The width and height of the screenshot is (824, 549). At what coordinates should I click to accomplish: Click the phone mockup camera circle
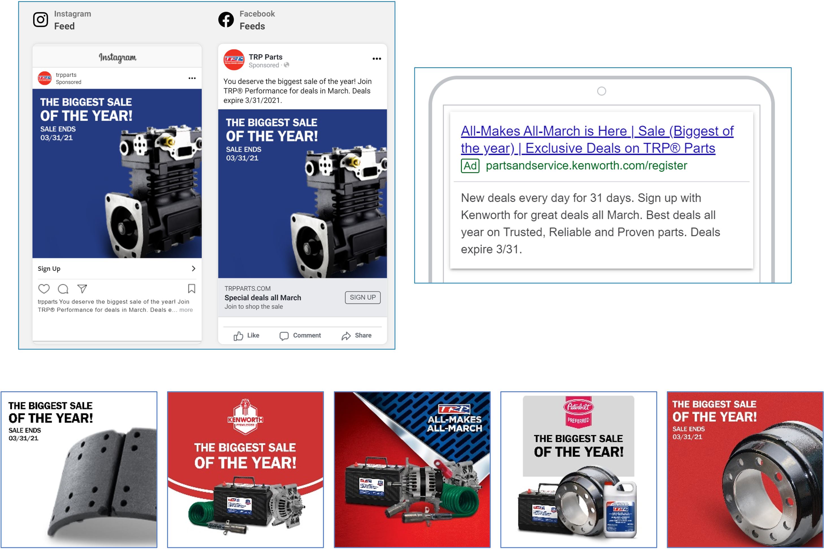602,91
